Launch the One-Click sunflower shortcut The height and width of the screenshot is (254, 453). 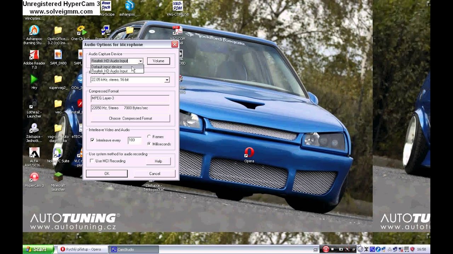pyautogui.click(x=81, y=33)
